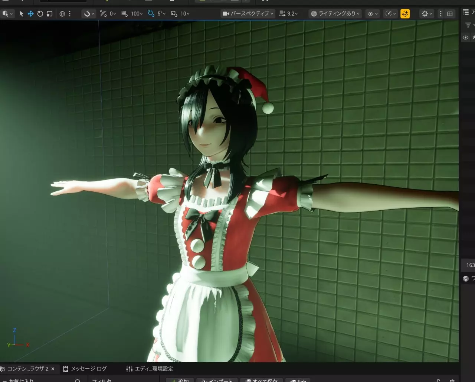Image resolution: width=475 pixels, height=382 pixels.
Task: Close the コンテン...ラウザ 2 tab
Action: pyautogui.click(x=53, y=369)
